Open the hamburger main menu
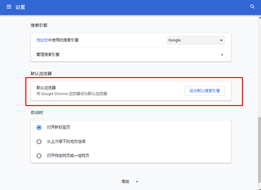Viewport: 261px width, 190px height. [x=9, y=7]
